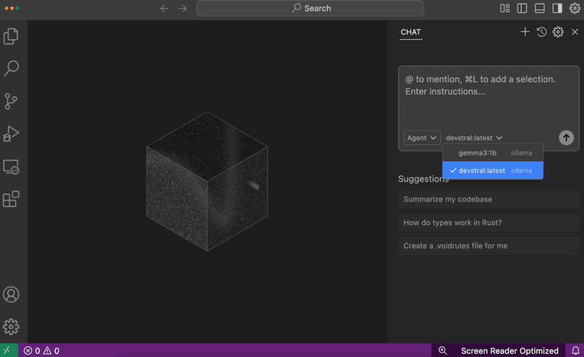Send message with the arrow-up button

[x=566, y=138]
